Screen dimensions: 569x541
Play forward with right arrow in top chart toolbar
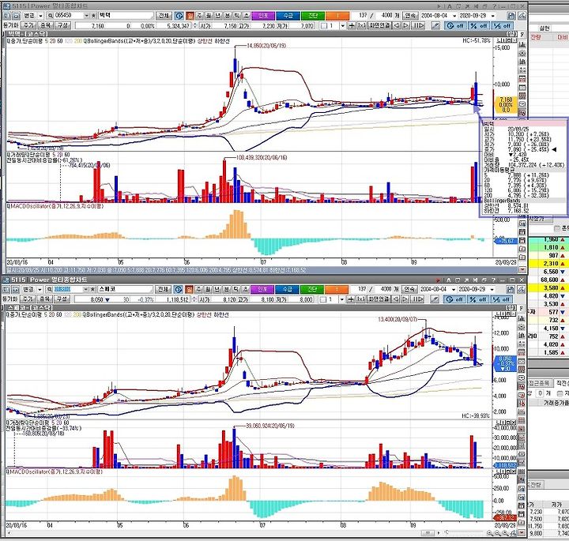[406, 26]
